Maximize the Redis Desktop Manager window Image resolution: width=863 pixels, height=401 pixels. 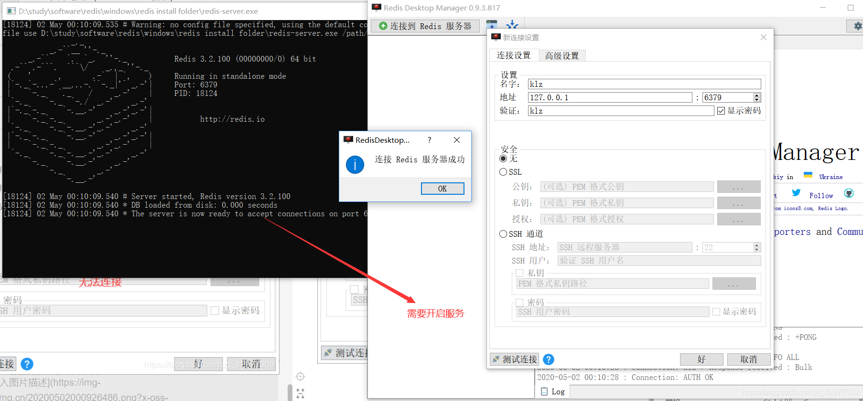point(851,8)
